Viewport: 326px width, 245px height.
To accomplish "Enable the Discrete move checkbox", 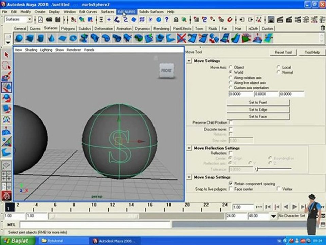I will pos(231,129).
